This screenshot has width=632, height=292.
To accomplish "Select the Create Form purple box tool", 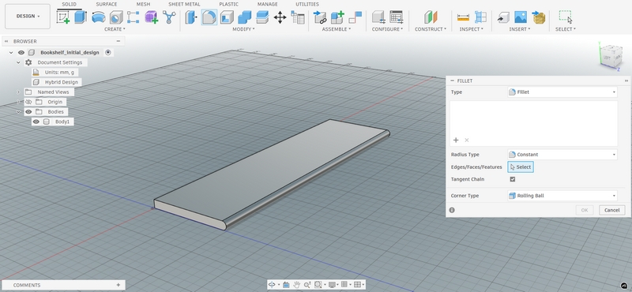I will point(151,17).
